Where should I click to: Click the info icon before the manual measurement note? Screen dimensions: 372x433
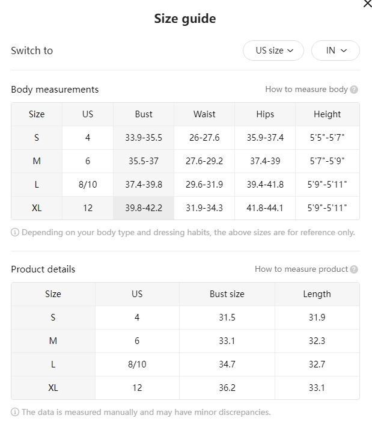click(15, 413)
